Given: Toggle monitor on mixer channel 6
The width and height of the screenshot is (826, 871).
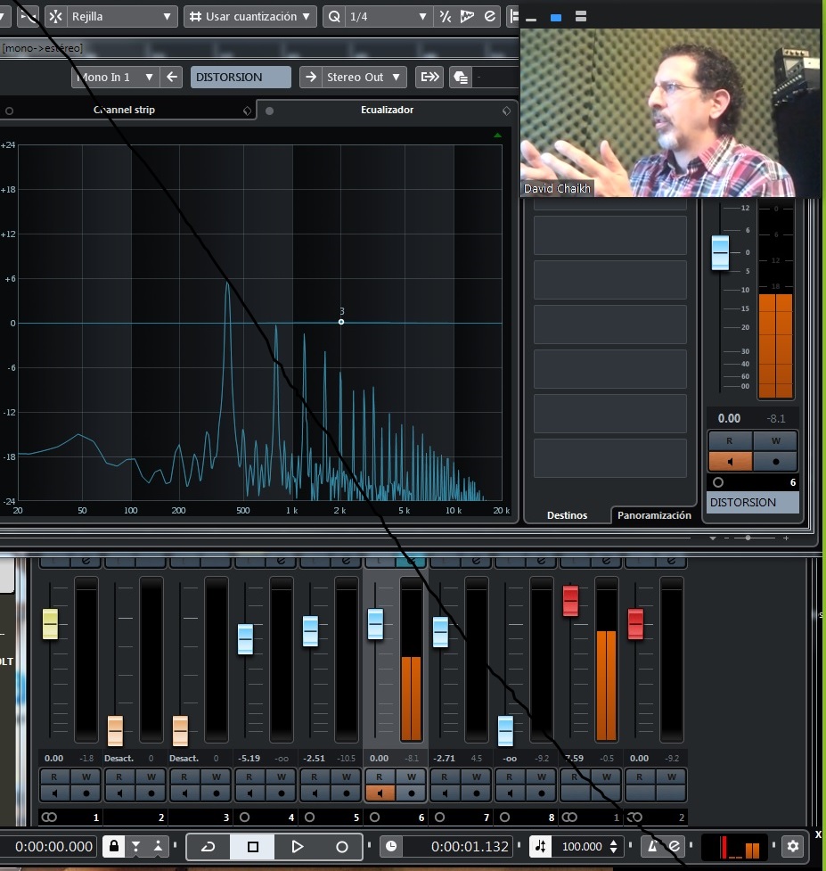Looking at the screenshot, I should (380, 793).
